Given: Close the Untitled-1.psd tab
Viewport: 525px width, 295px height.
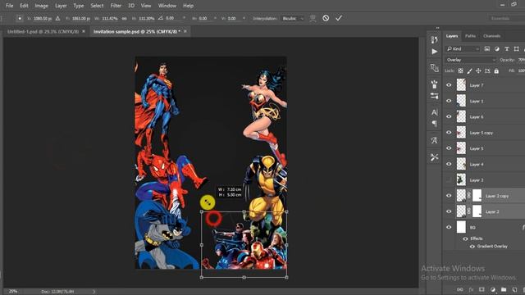Looking at the screenshot, I should [x=84, y=31].
